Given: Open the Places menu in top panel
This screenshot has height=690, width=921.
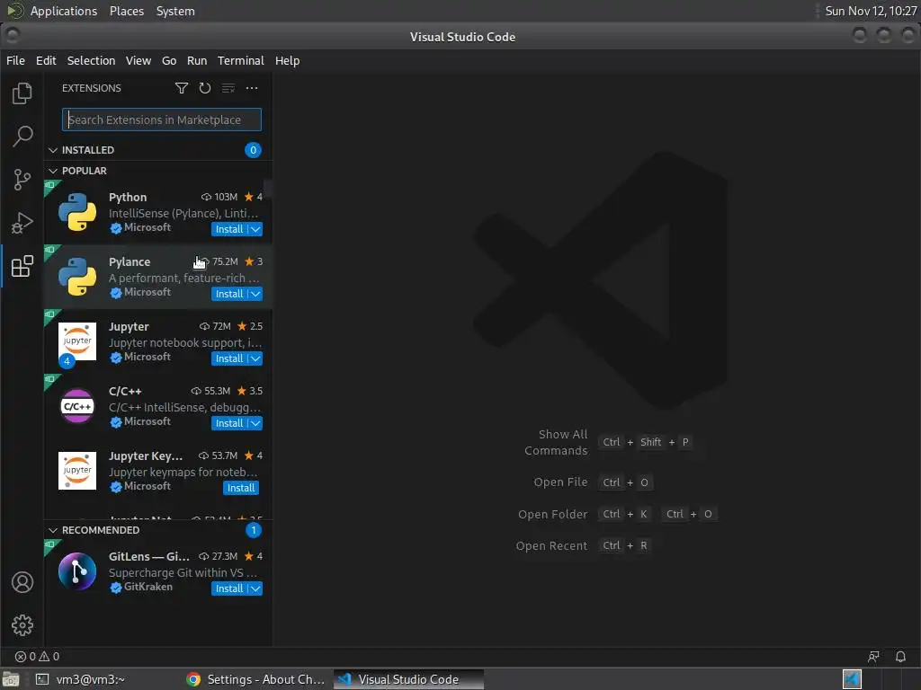Looking at the screenshot, I should pyautogui.click(x=126, y=11).
